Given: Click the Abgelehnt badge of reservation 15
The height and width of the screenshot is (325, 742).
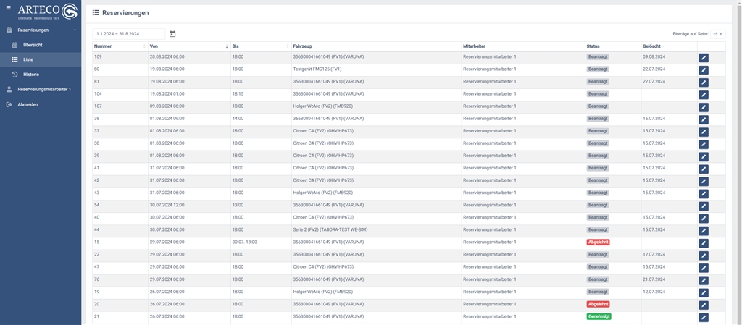Looking at the screenshot, I should click(598, 242).
